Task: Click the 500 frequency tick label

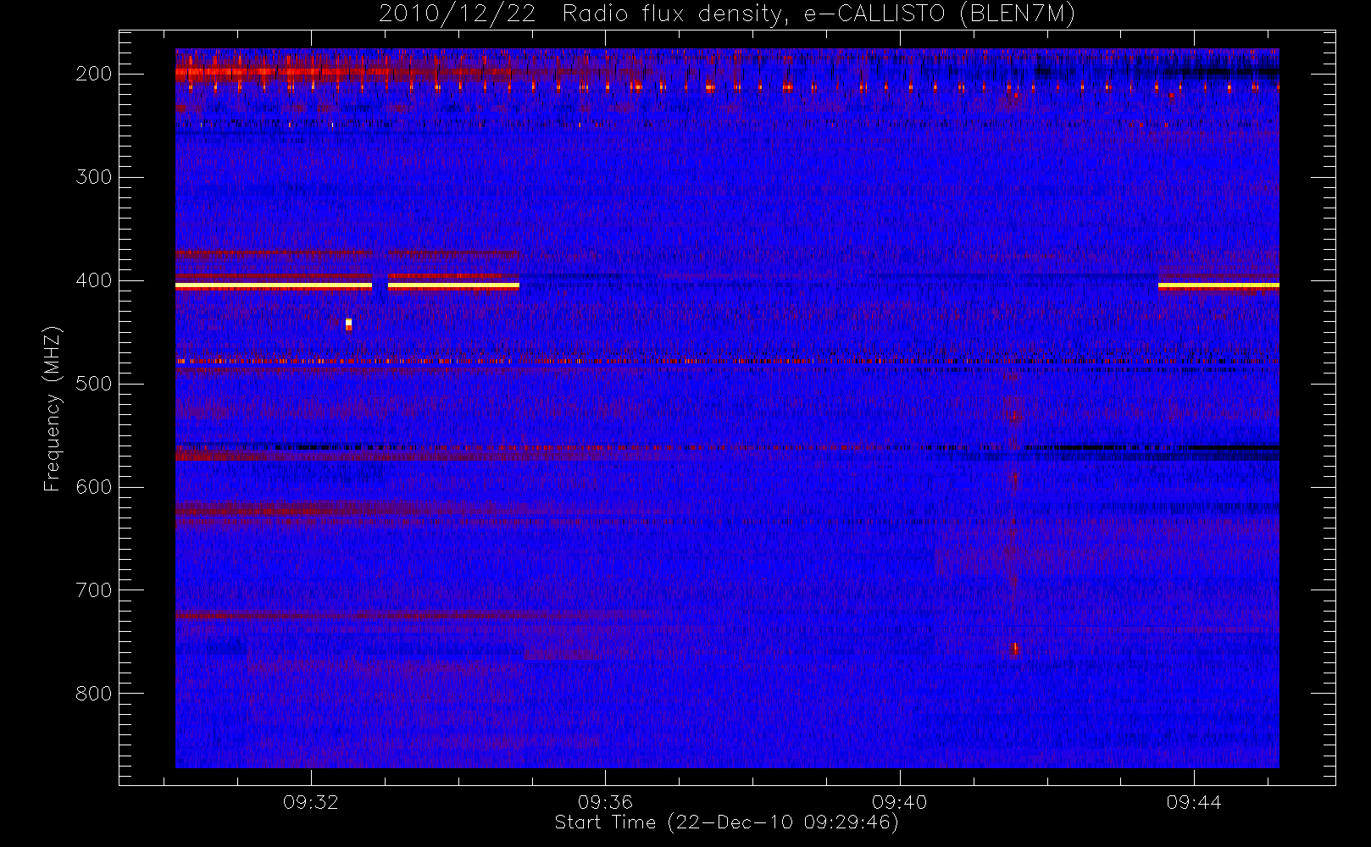Action: click(94, 384)
